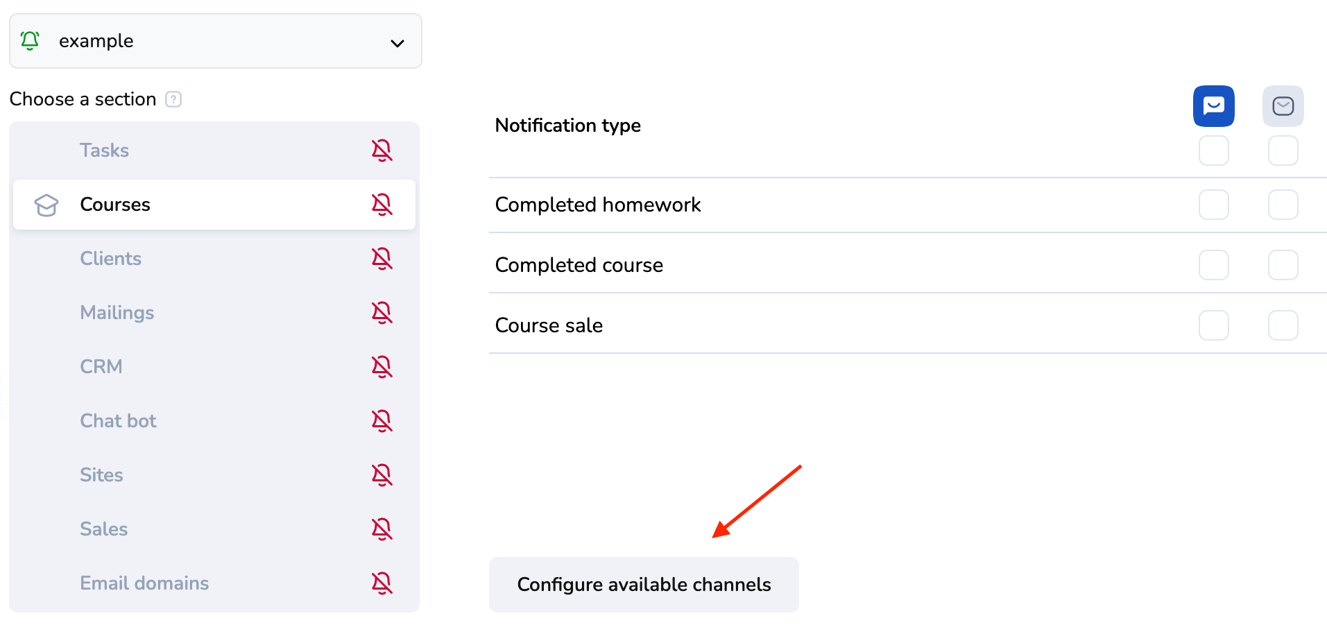The image size is (1327, 634).
Task: Click the muted bell icon beside Tasks
Action: (x=382, y=151)
